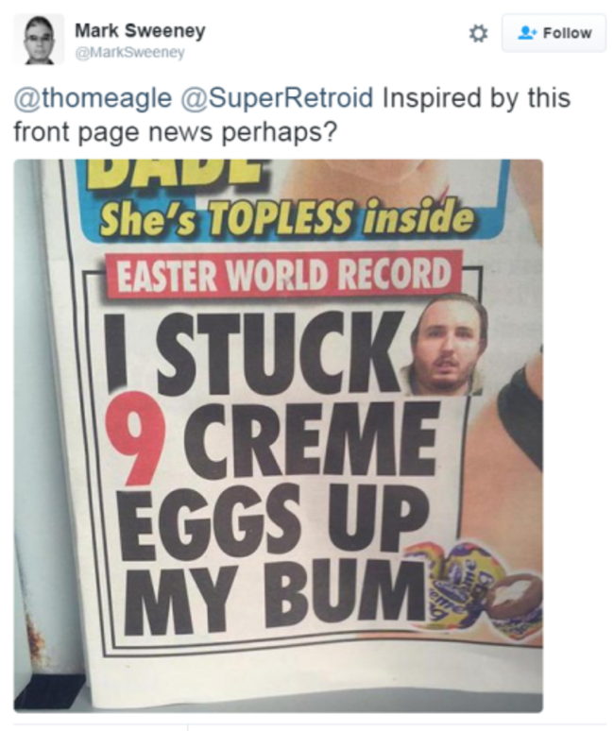Click the man's headshot in the newspaper photo
The height and width of the screenshot is (731, 614).
[x=448, y=345]
